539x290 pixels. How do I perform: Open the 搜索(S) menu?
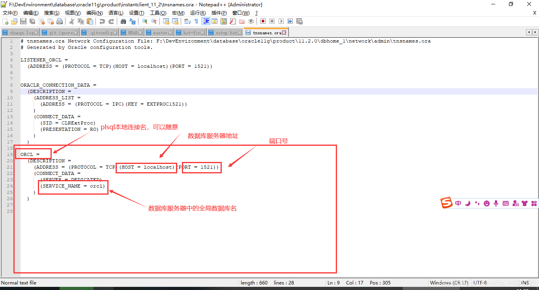[52, 13]
